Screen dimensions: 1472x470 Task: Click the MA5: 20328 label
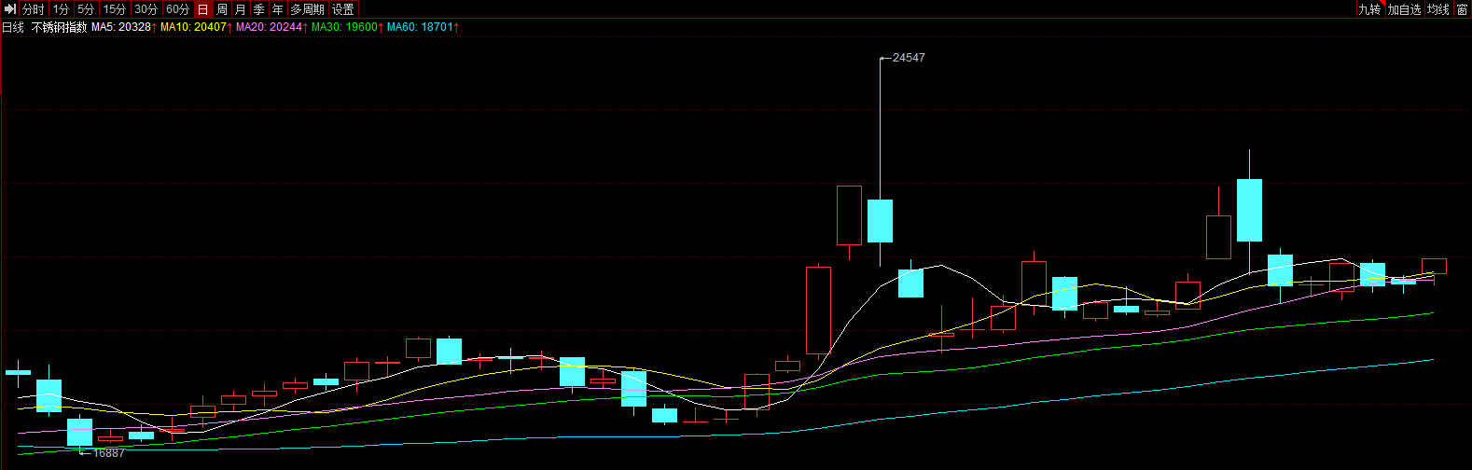[123, 27]
